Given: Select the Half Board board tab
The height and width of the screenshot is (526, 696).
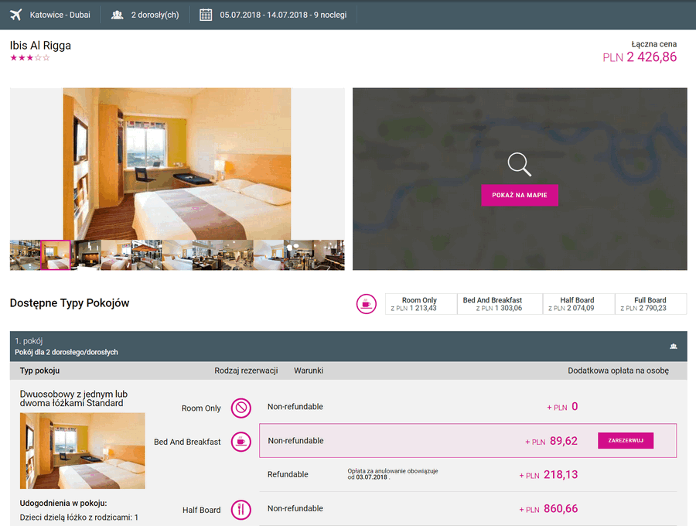Looking at the screenshot, I should click(578, 304).
